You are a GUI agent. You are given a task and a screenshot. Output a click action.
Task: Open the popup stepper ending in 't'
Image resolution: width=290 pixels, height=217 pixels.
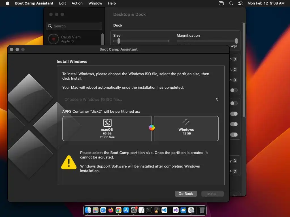235,70
